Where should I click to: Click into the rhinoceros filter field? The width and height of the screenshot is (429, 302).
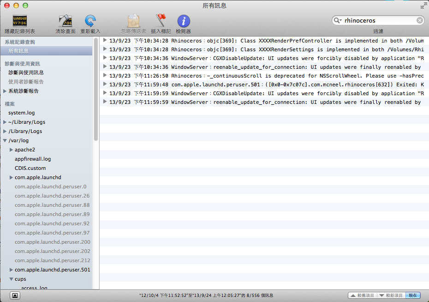(x=379, y=20)
